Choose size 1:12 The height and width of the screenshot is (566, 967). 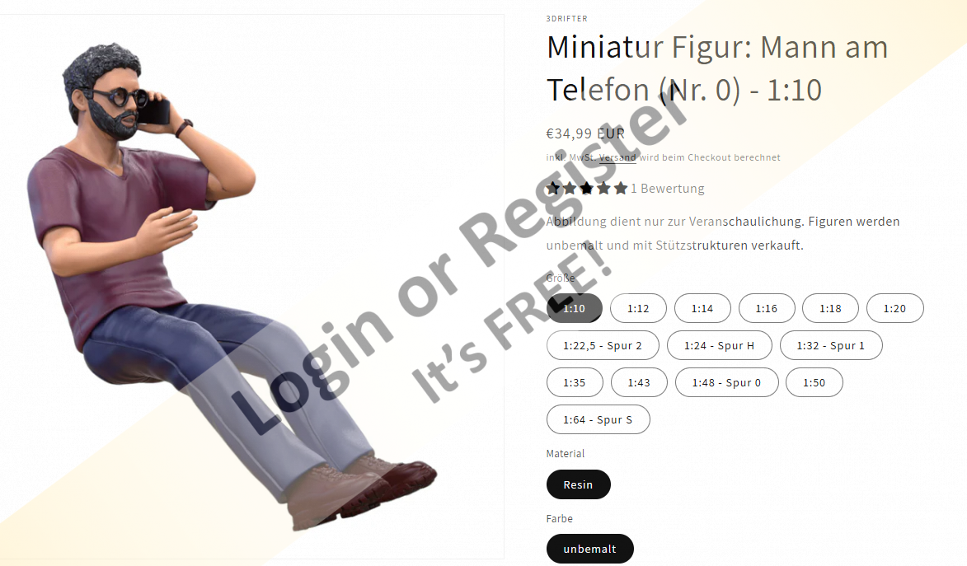(x=638, y=308)
